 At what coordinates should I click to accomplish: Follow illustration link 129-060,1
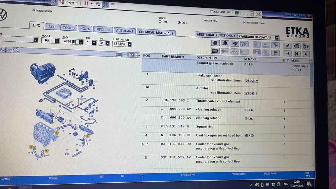tap(251, 93)
